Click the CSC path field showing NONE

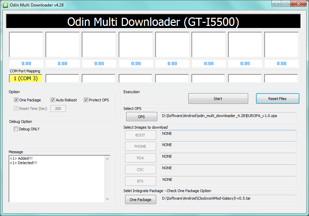click(x=228, y=169)
